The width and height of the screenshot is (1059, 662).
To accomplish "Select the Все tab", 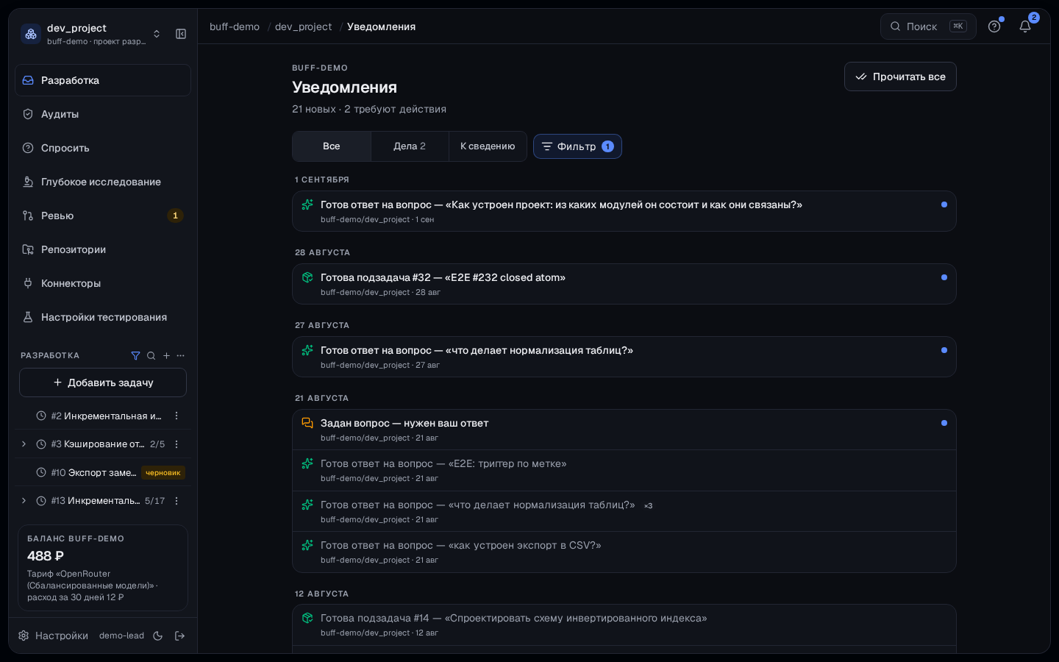I will point(332,146).
